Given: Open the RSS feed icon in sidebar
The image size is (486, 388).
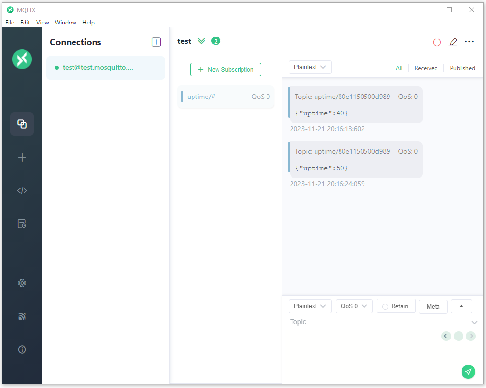Looking at the screenshot, I should click(x=22, y=316).
